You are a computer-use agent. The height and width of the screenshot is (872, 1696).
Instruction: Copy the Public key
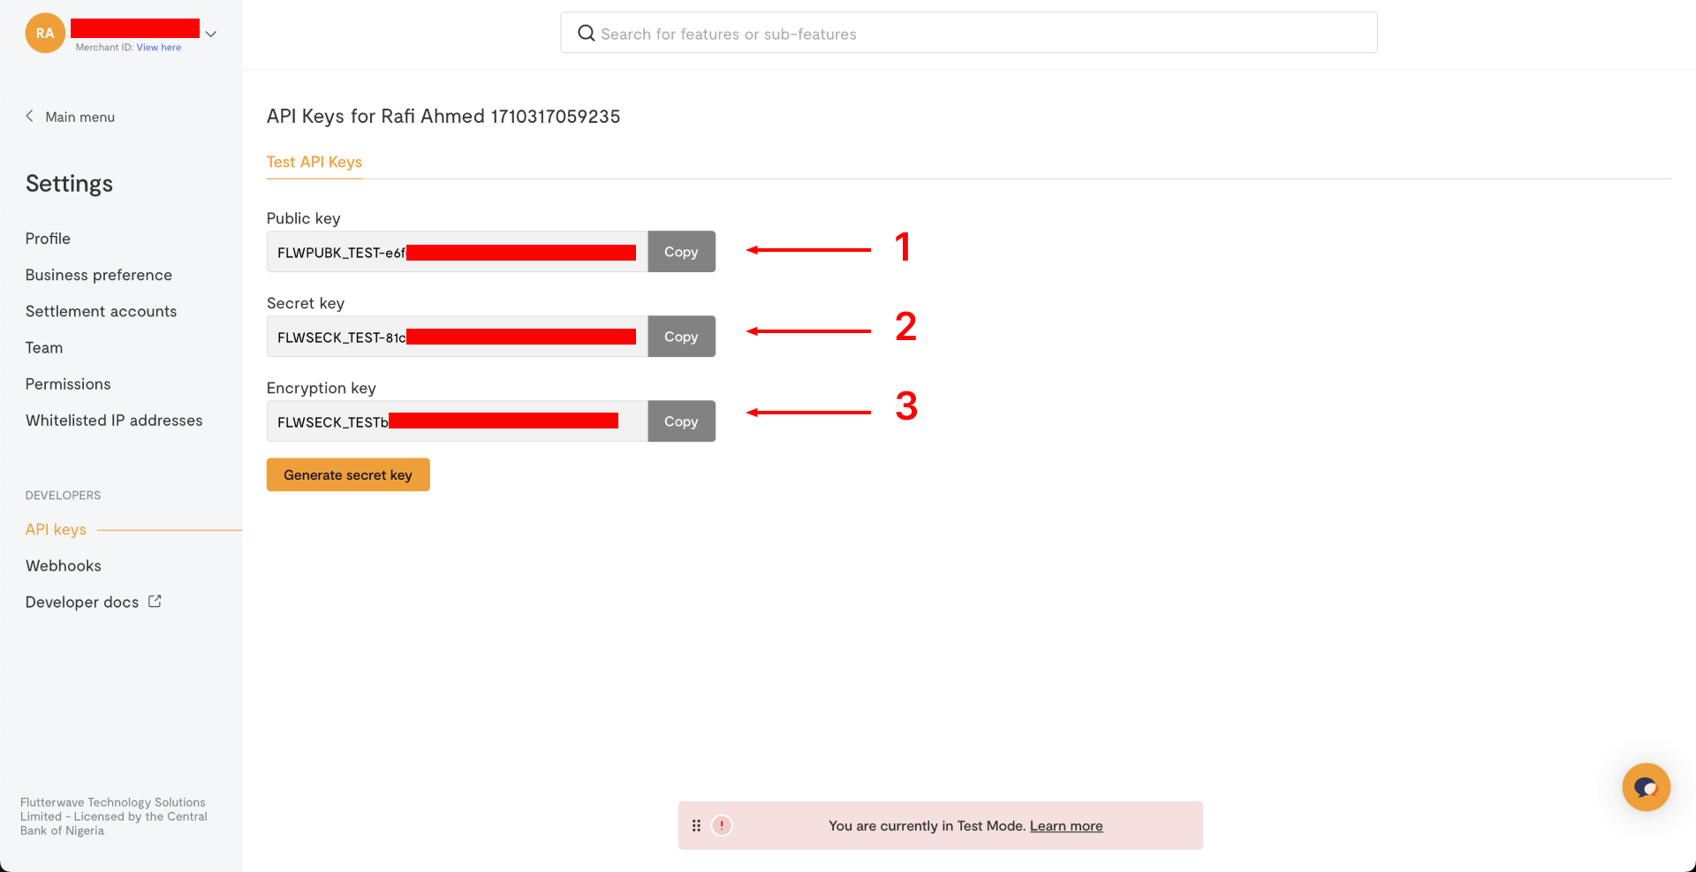coord(681,252)
